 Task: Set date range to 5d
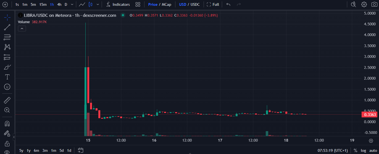tap(62, 150)
